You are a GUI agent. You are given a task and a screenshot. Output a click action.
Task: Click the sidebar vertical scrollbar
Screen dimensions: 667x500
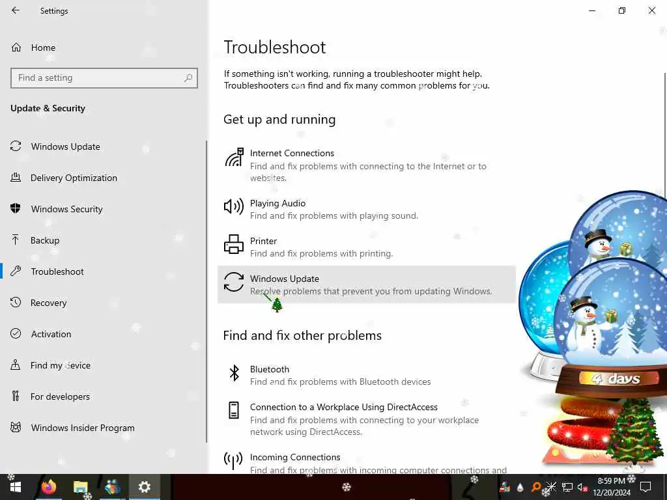[x=206, y=291]
